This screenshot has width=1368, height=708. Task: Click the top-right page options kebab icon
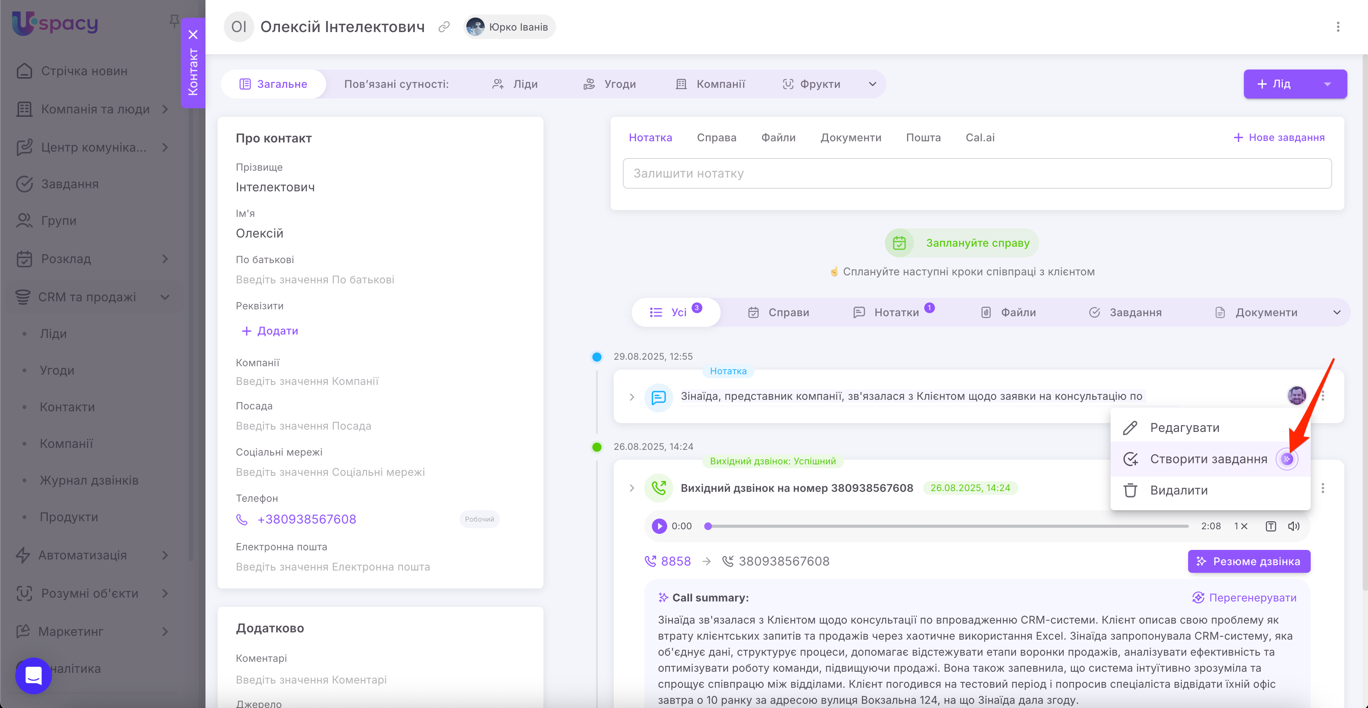click(1338, 27)
